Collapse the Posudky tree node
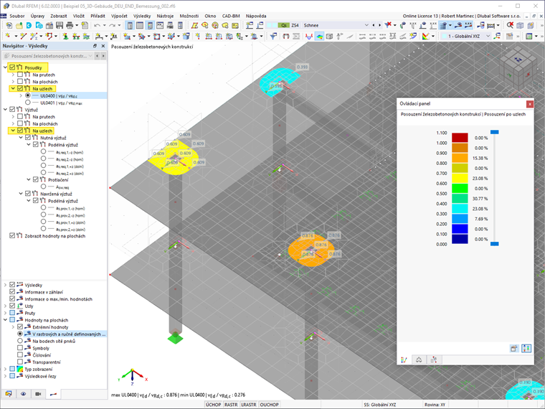 (x=5, y=67)
